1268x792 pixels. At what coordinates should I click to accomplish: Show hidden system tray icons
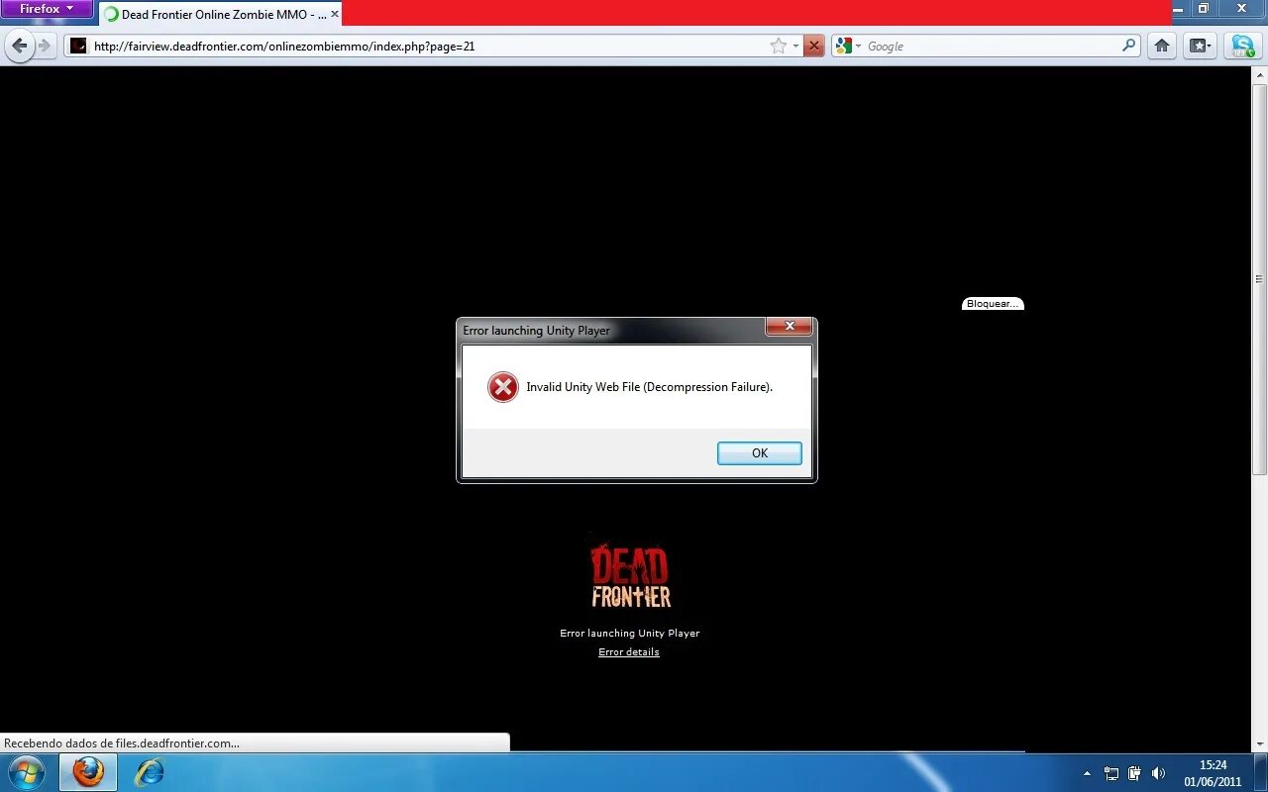click(x=1087, y=773)
